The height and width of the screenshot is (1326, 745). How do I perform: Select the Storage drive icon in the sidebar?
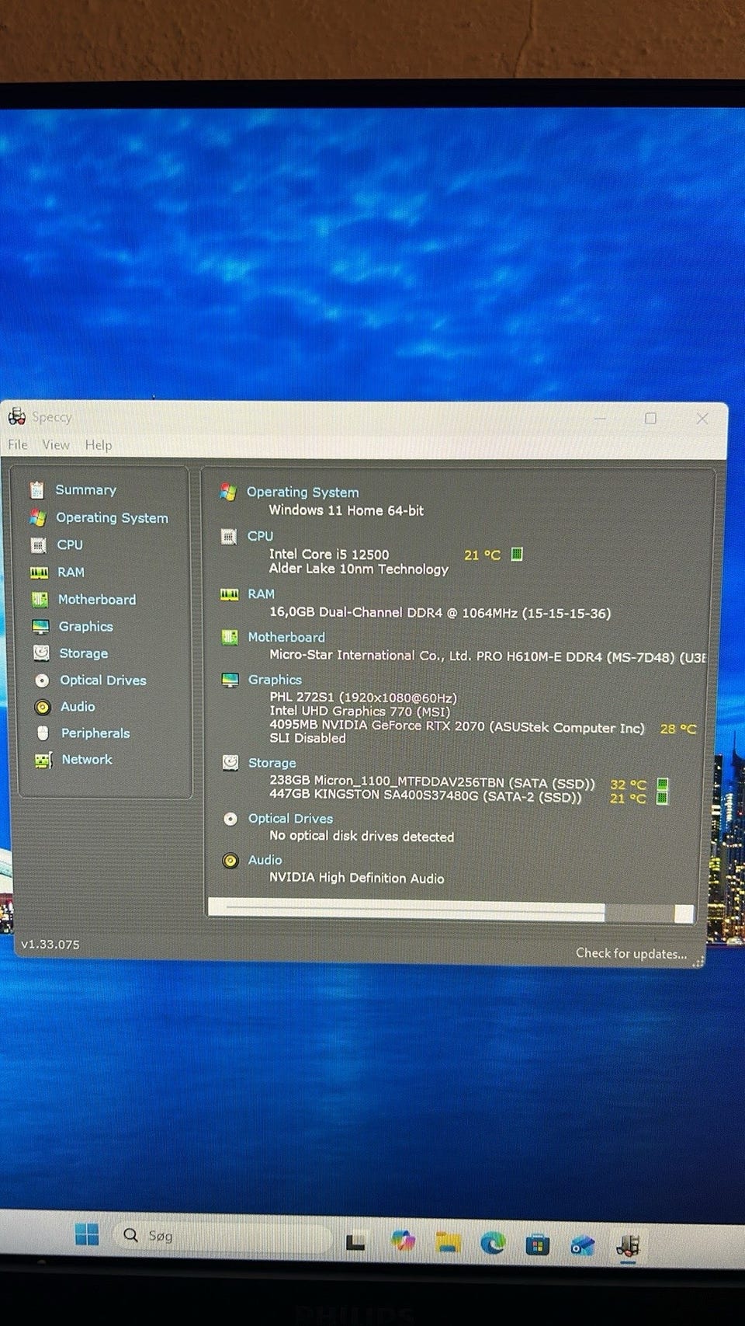41,653
